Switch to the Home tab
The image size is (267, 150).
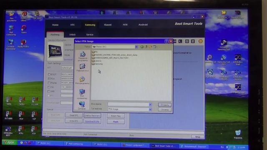point(55,25)
